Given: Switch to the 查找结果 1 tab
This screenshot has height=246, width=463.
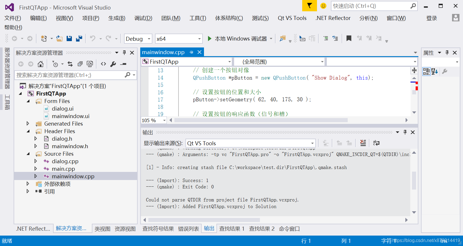Looking at the screenshot, I should [x=232, y=229].
